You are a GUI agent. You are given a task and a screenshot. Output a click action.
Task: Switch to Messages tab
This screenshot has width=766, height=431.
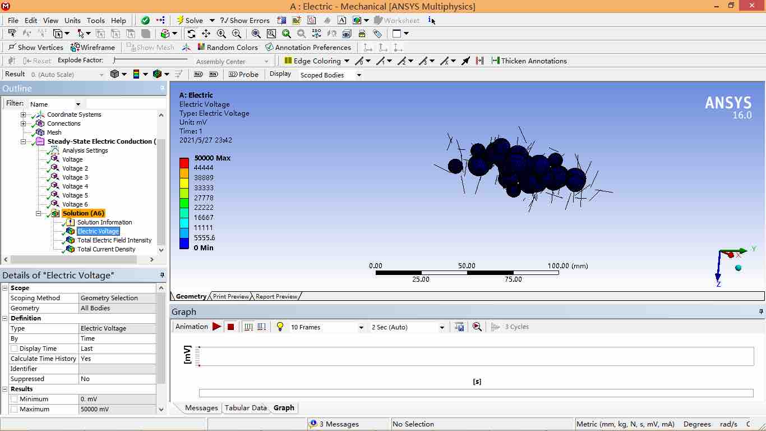(x=201, y=408)
